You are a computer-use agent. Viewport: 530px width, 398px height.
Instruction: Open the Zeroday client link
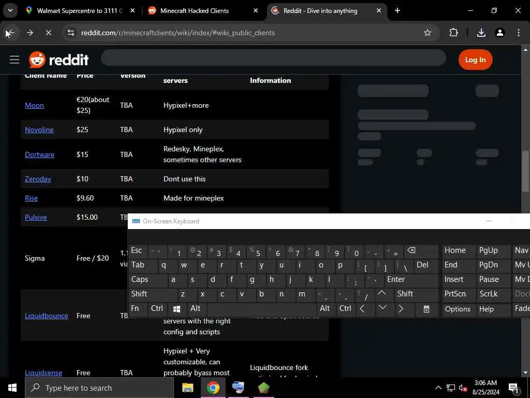[38, 179]
